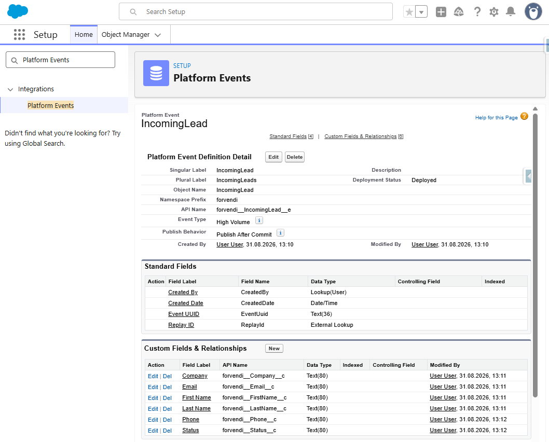Open the Setup gear menu
This screenshot has height=442, width=549.
[x=493, y=12]
